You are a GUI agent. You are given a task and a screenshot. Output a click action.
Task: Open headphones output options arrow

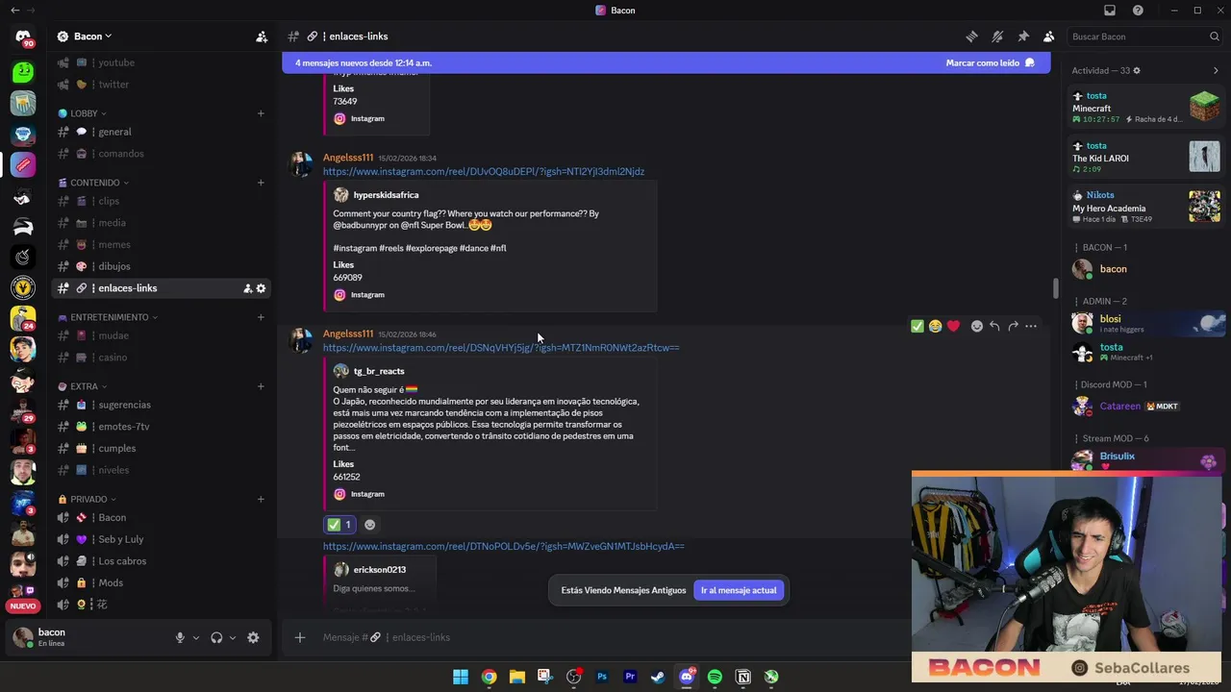pos(233,637)
